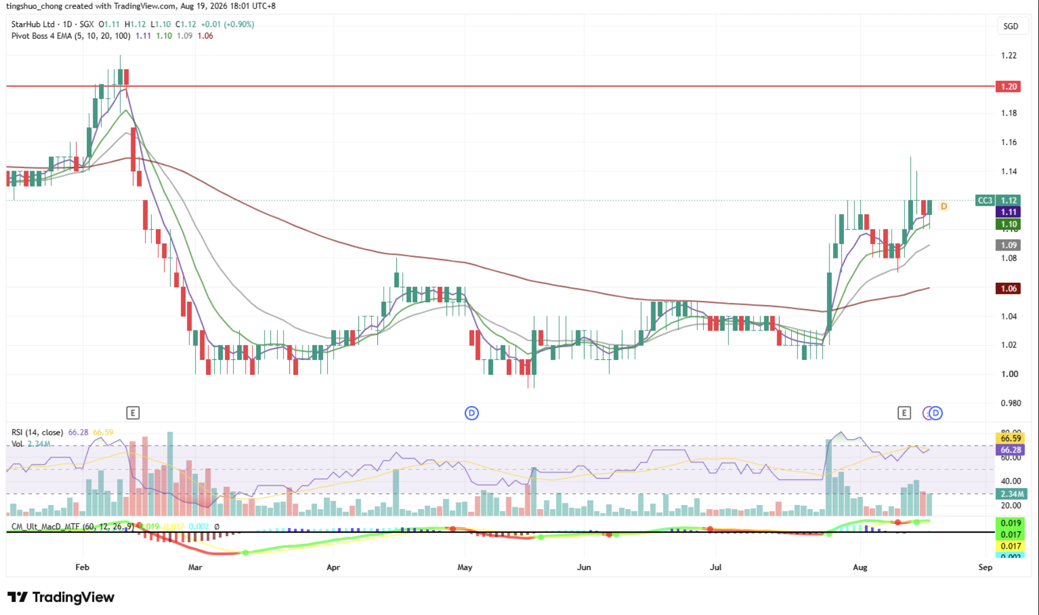Click the yellow 66.59 RSI axis label

(x=1010, y=439)
